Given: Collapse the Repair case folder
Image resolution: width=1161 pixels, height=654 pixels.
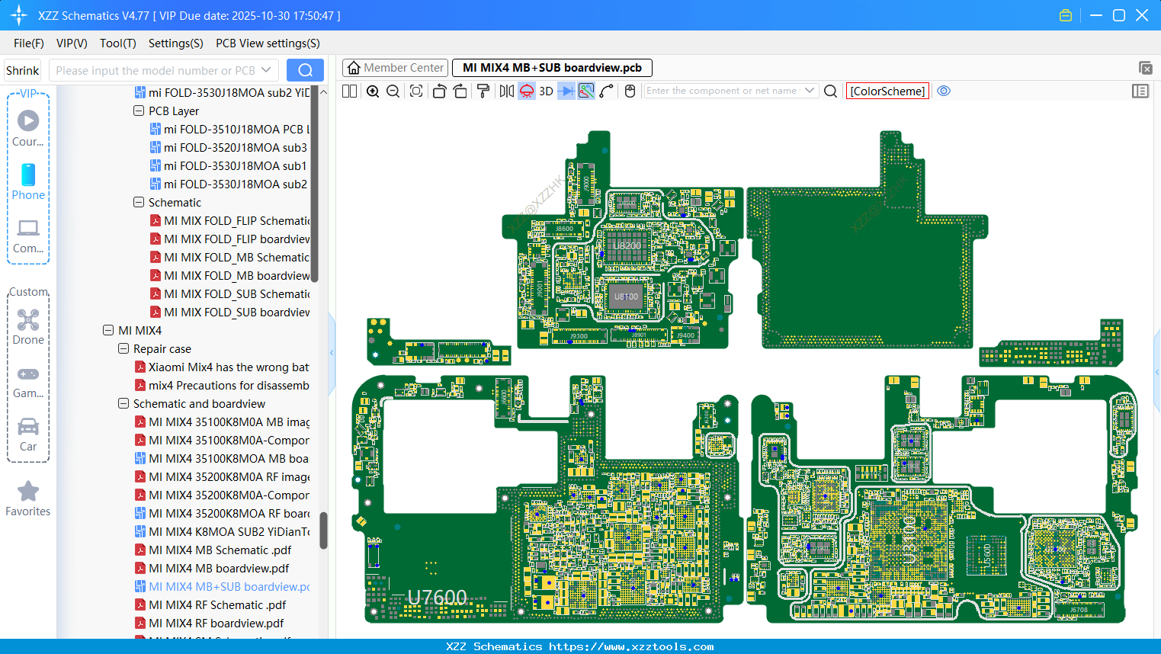Looking at the screenshot, I should click(x=123, y=349).
